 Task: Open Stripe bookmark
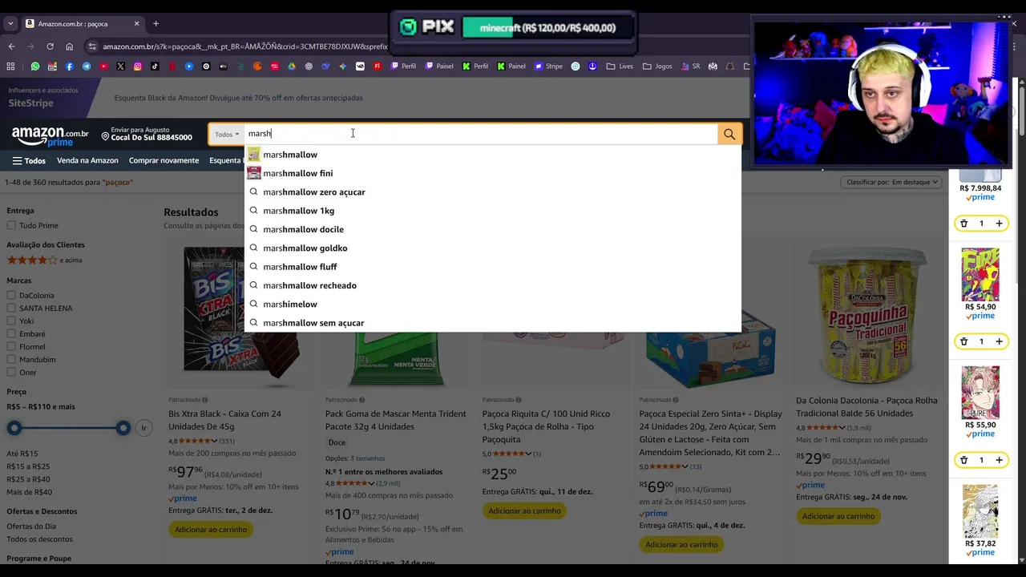[548, 67]
